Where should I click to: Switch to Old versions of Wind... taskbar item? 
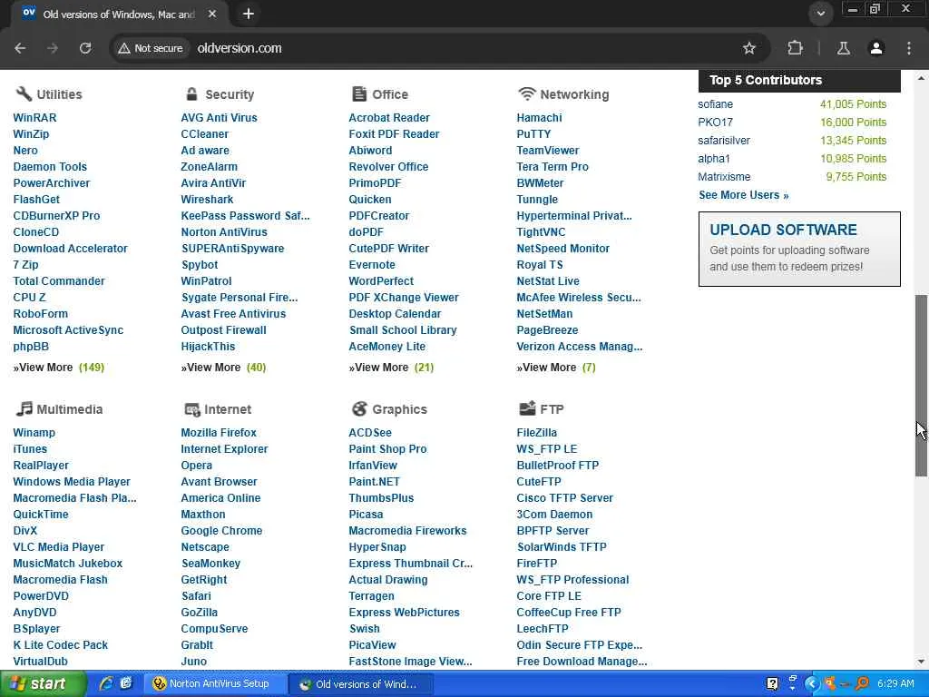pyautogui.click(x=360, y=684)
